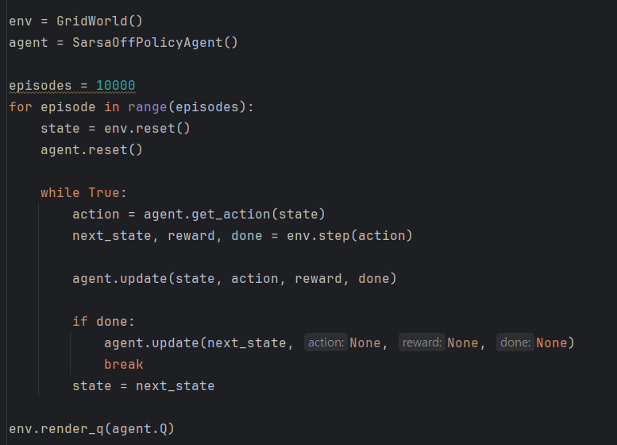The image size is (617, 445).
Task: Click 'next_state, reward, done' tuple assignment
Action: (x=168, y=235)
